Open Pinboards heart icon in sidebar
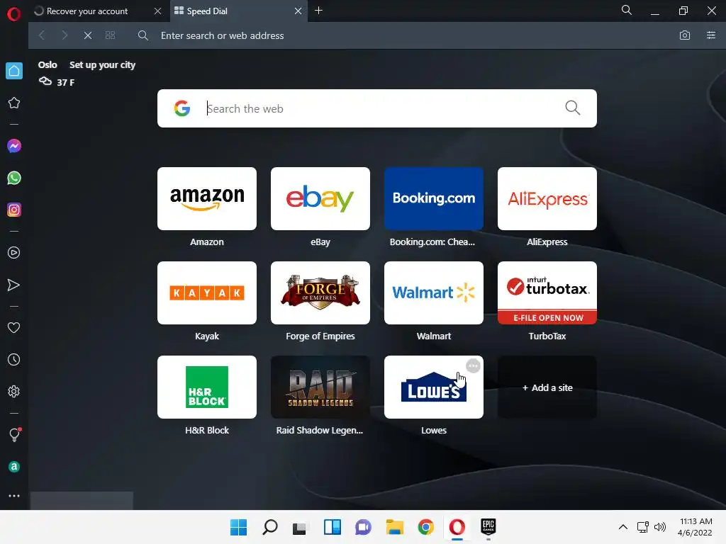726x544 pixels. tap(14, 327)
